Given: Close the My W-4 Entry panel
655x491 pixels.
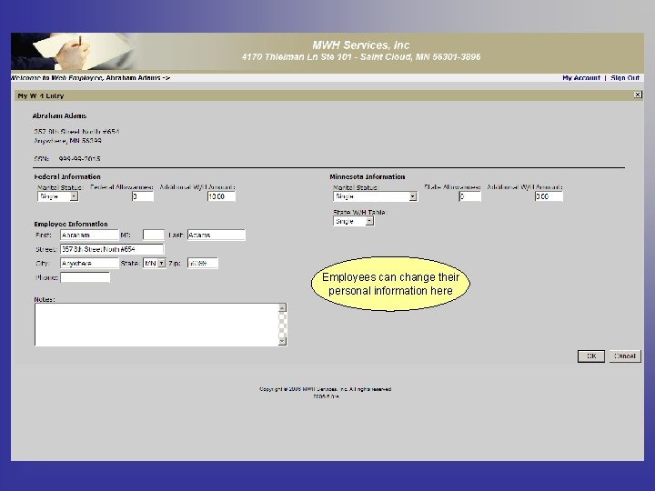Looking at the screenshot, I should tap(638, 95).
